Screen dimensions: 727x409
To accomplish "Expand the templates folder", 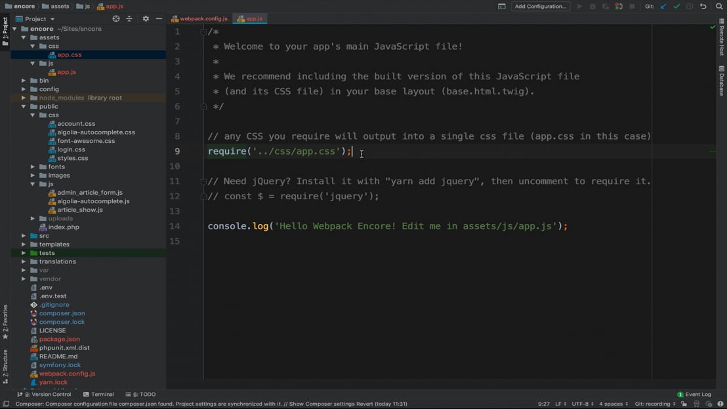I will tap(24, 244).
